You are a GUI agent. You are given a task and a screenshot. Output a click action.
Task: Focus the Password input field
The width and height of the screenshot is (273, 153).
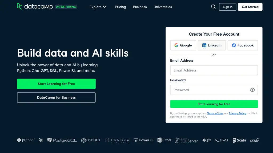click(214, 90)
